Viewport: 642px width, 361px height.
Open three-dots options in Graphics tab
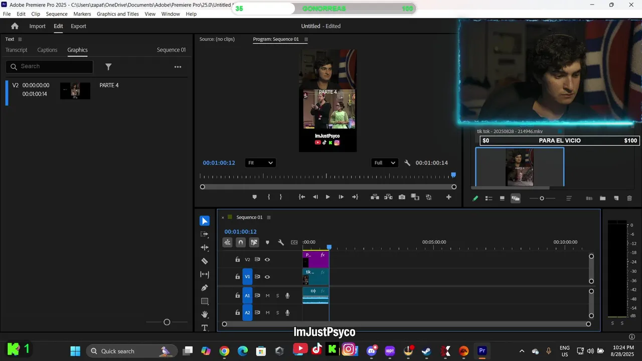tap(178, 67)
